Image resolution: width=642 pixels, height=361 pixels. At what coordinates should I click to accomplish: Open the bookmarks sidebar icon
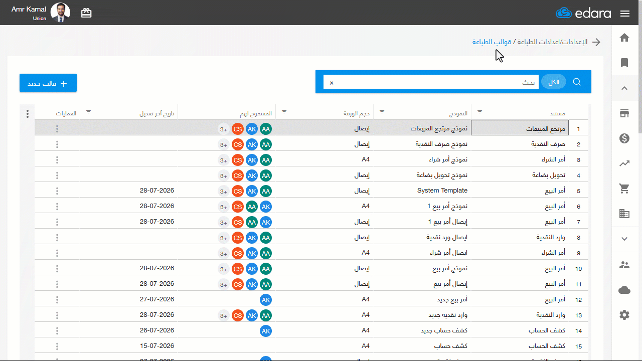624,63
